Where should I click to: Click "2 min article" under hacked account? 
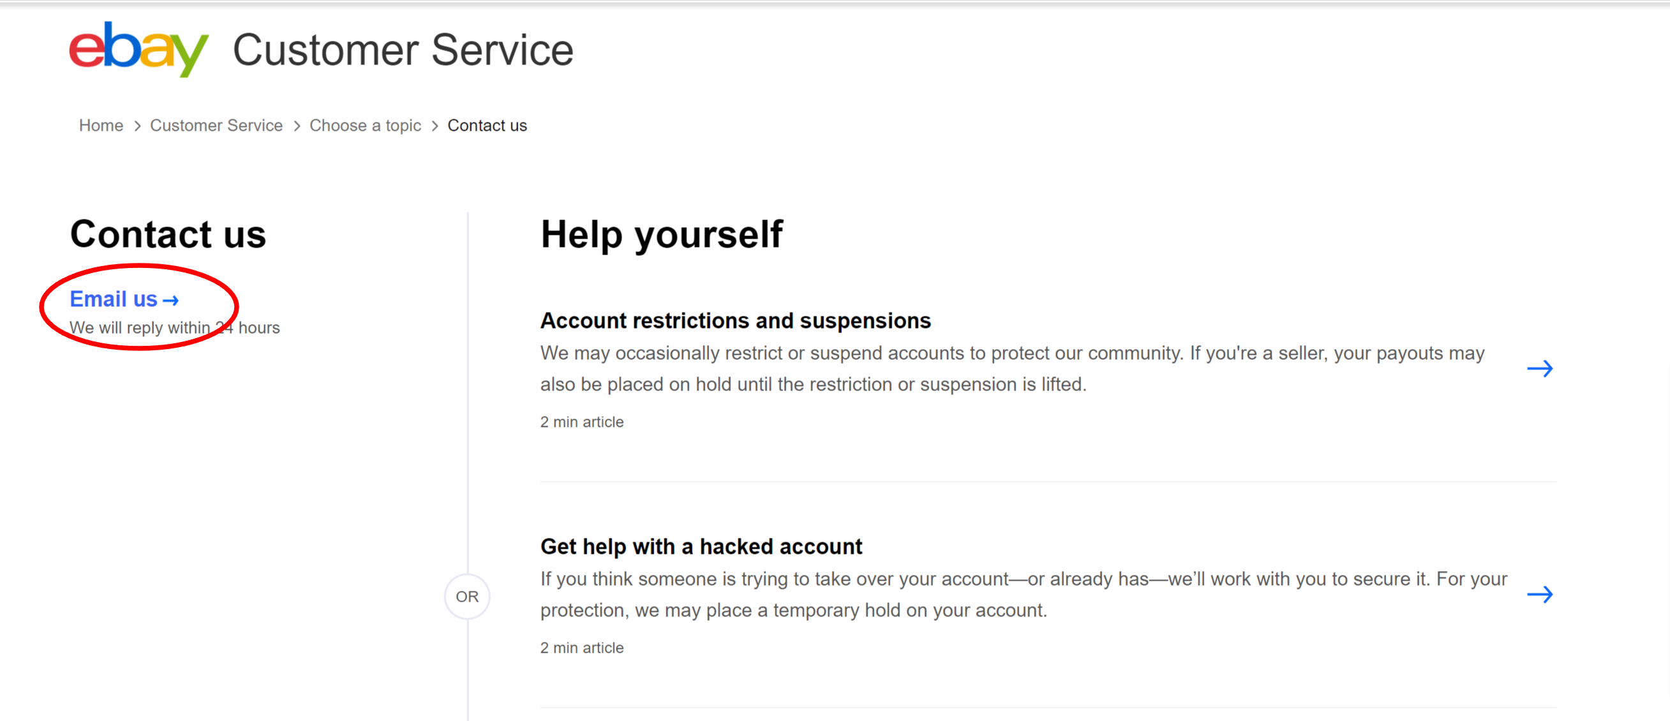581,648
